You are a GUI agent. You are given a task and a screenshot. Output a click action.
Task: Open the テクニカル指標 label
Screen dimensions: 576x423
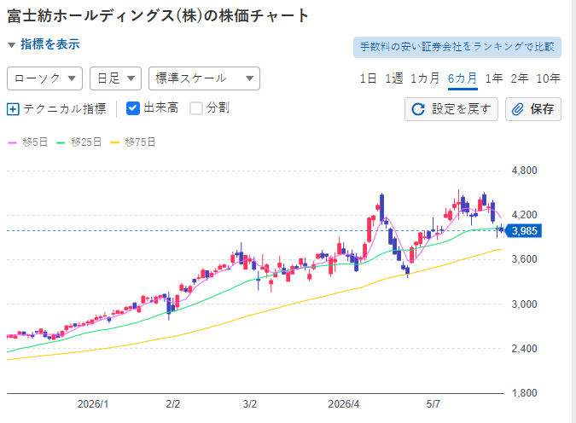pyautogui.click(x=65, y=109)
